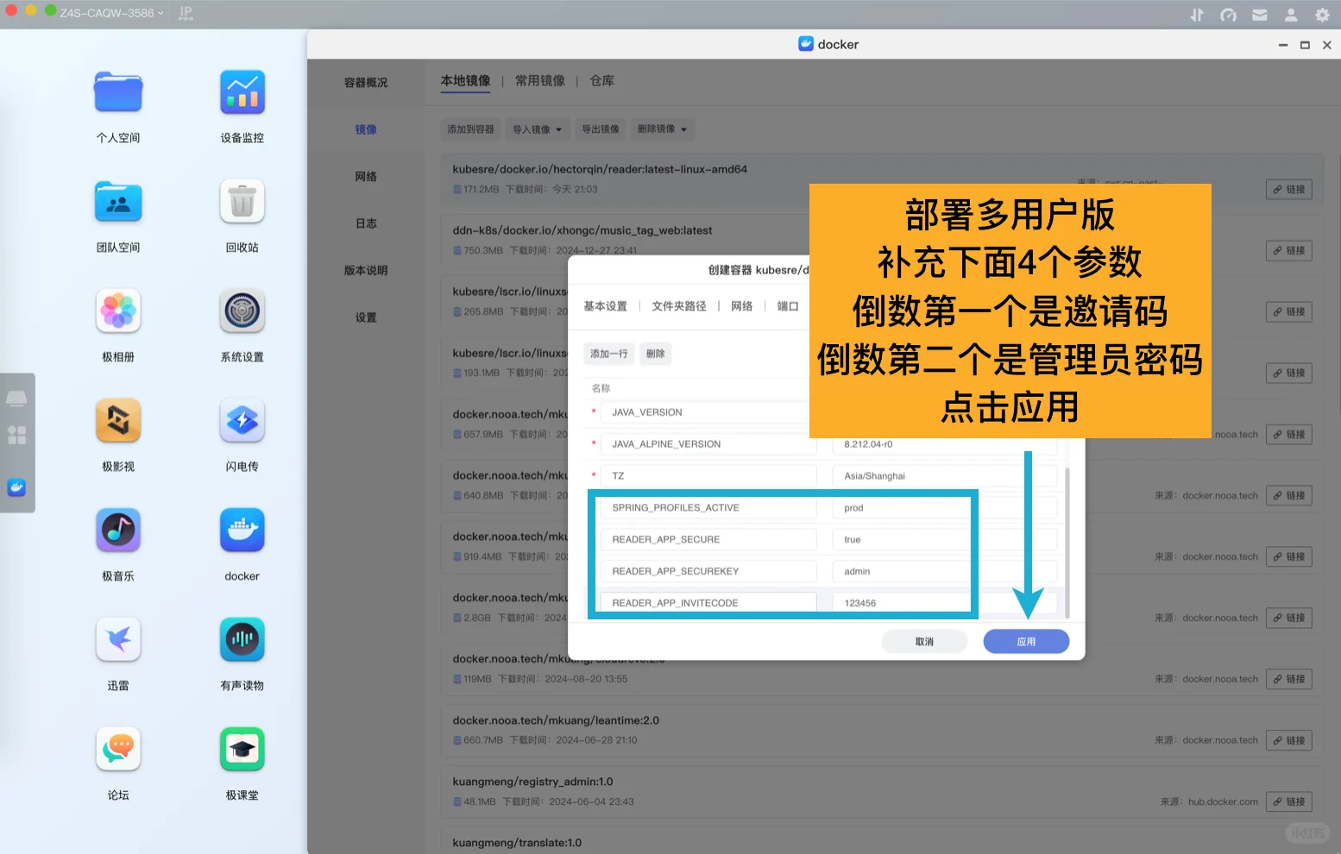Open the 设备监控 desktop app

tap(242, 92)
